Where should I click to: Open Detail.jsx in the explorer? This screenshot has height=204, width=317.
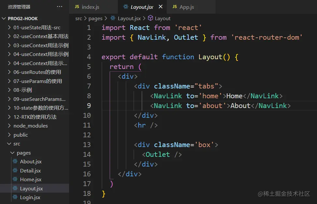35,171
